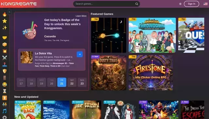209x119 pixels.
Task: Open the anime characters updated game
Action: (120, 110)
